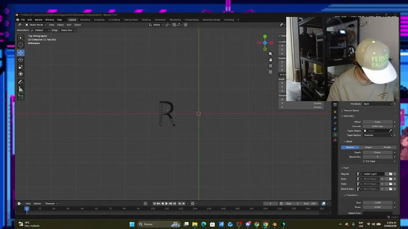Open the Text data properties tab

[335, 135]
